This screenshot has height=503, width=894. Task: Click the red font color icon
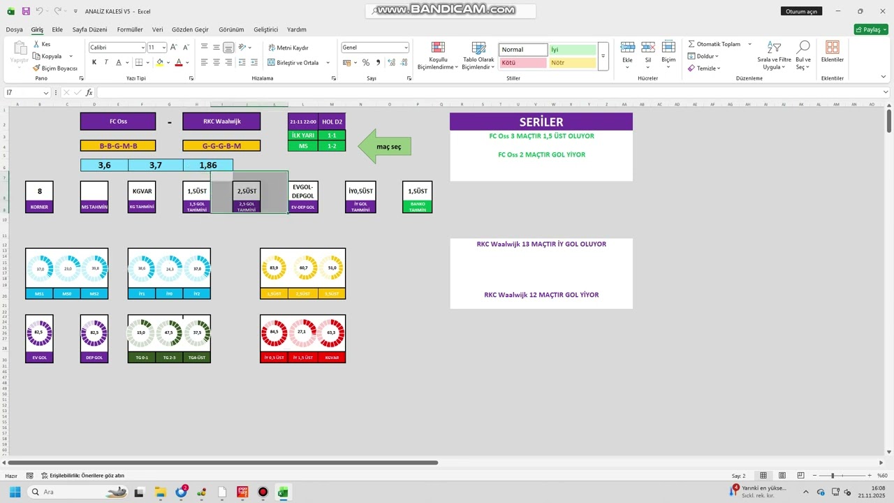coord(179,62)
